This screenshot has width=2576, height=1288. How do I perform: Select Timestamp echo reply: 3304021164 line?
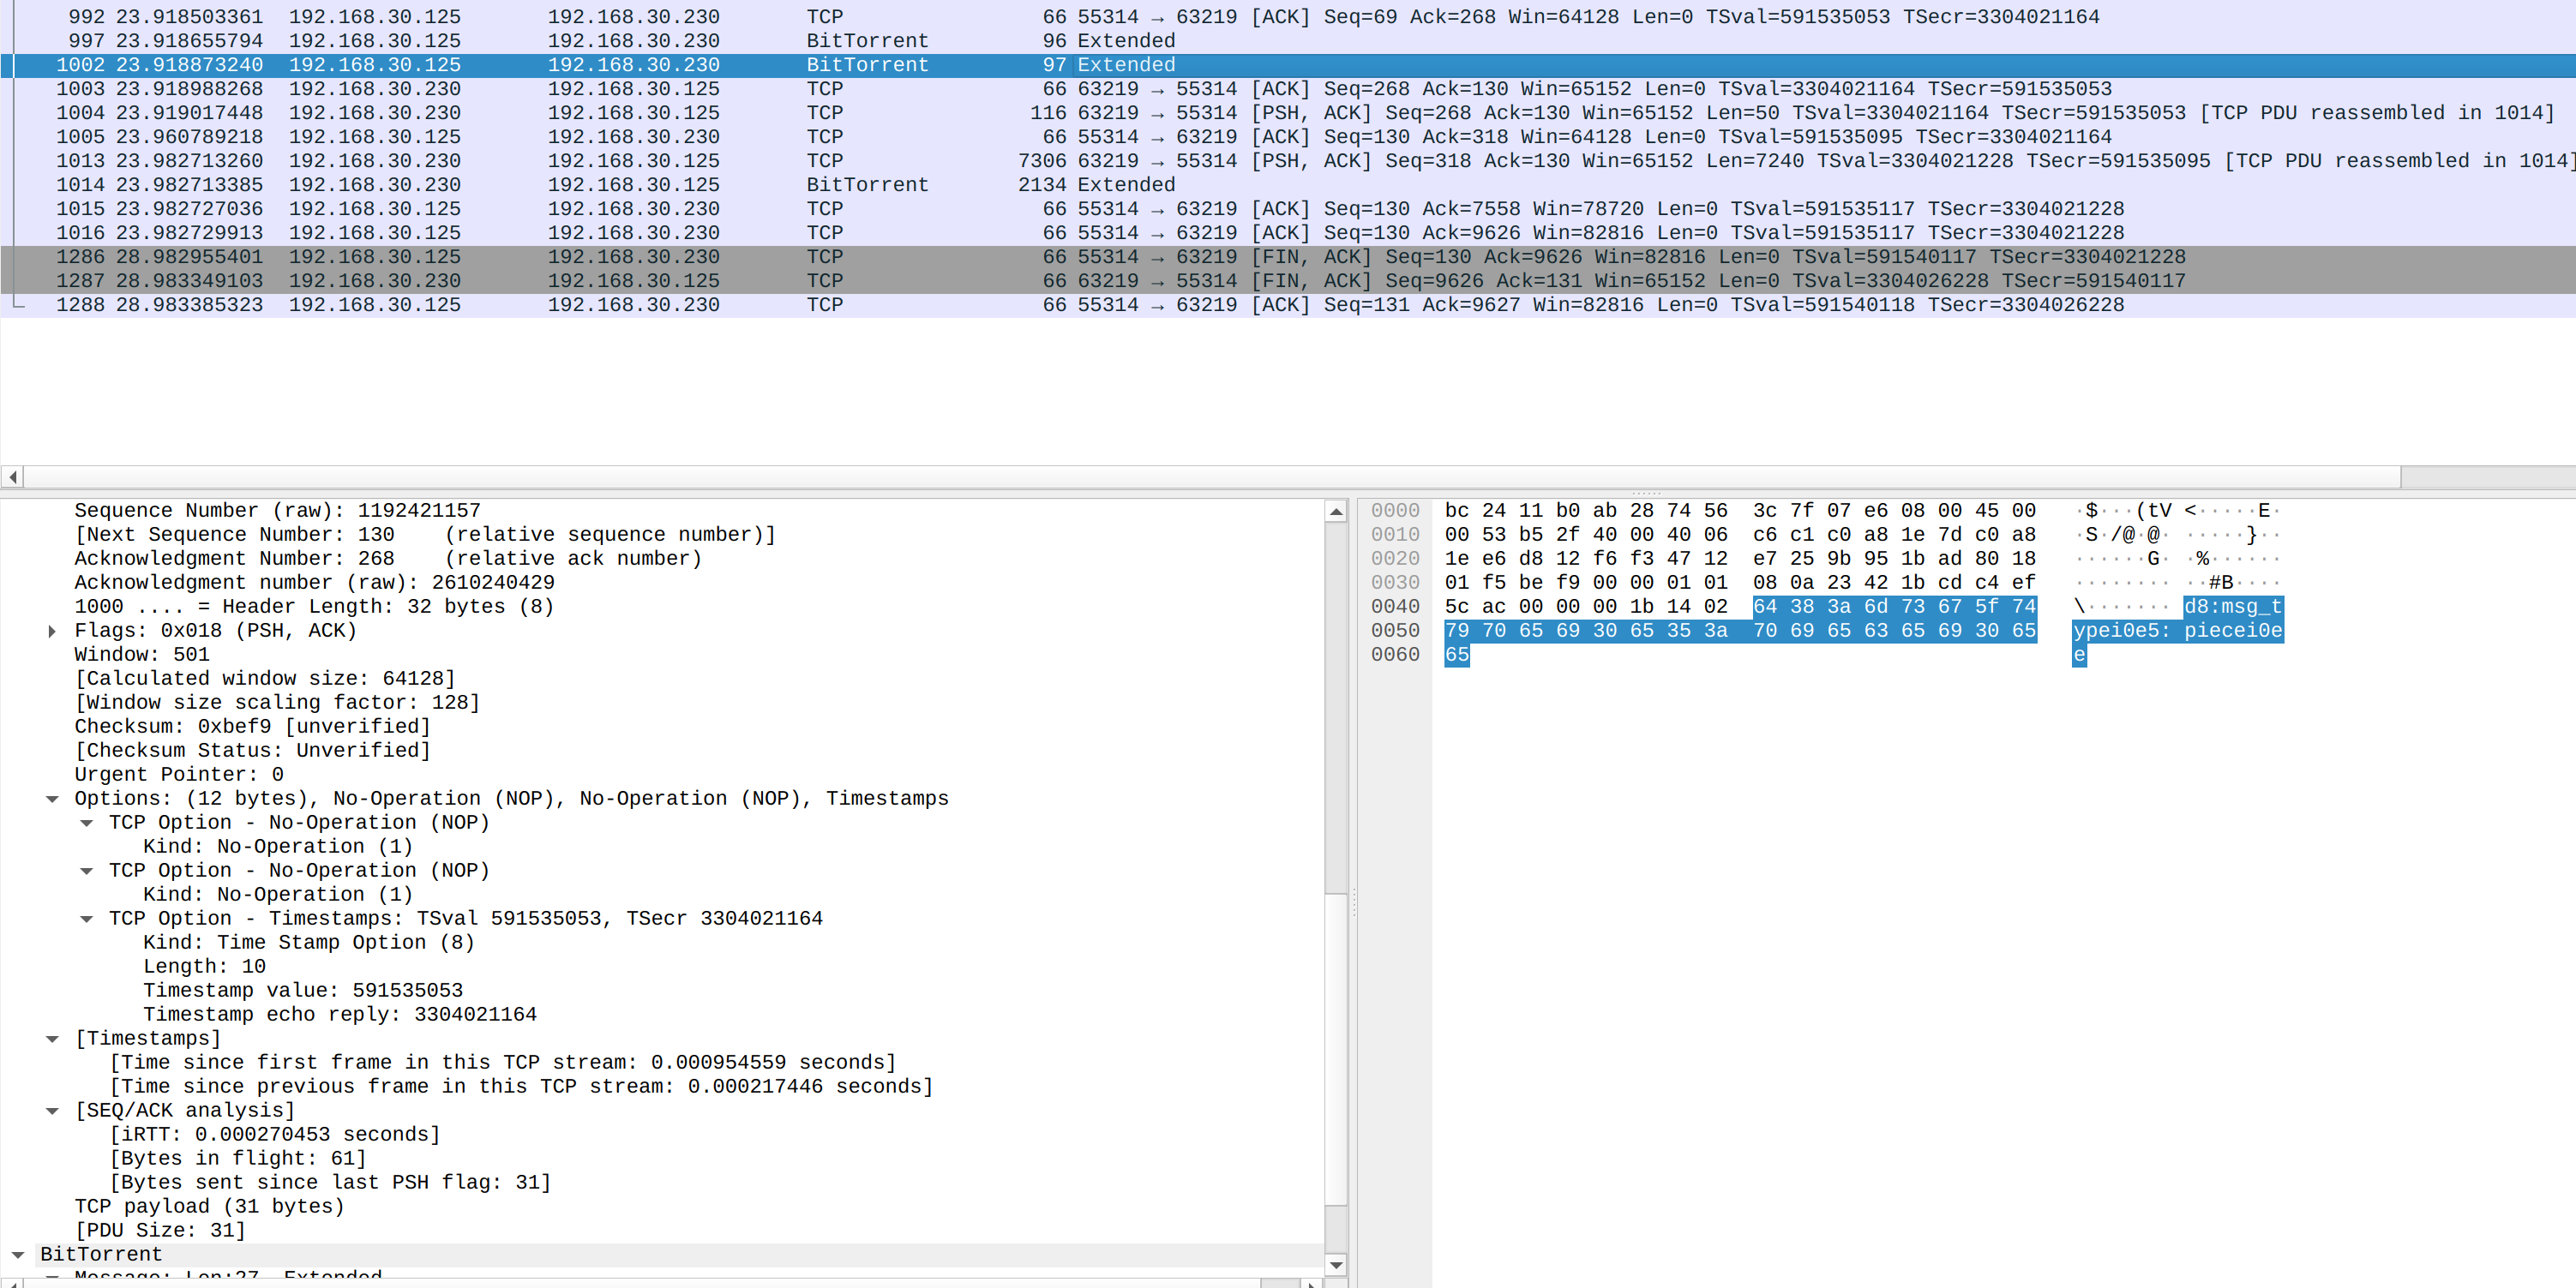[340, 1015]
